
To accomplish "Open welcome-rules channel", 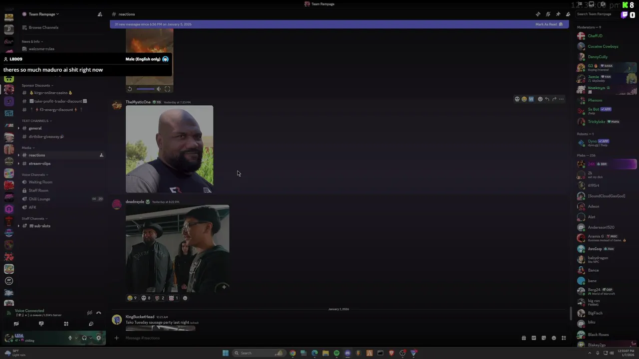I will pos(41,49).
